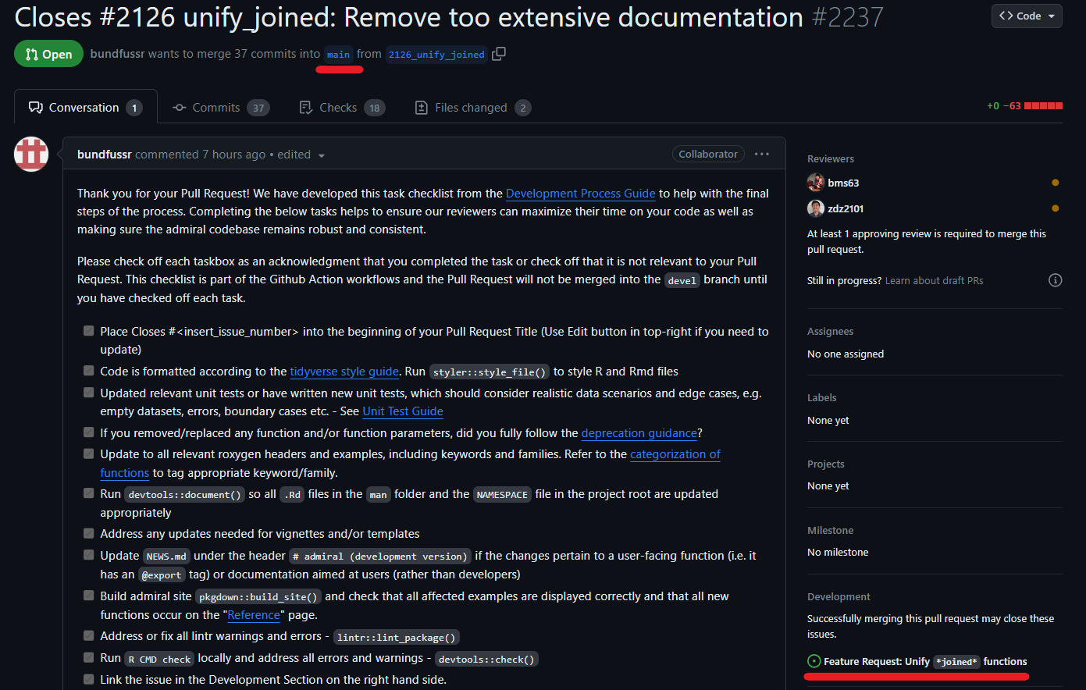The width and height of the screenshot is (1086, 690).
Task: Click the diffstat red blocks indicator
Action: coord(1042,106)
